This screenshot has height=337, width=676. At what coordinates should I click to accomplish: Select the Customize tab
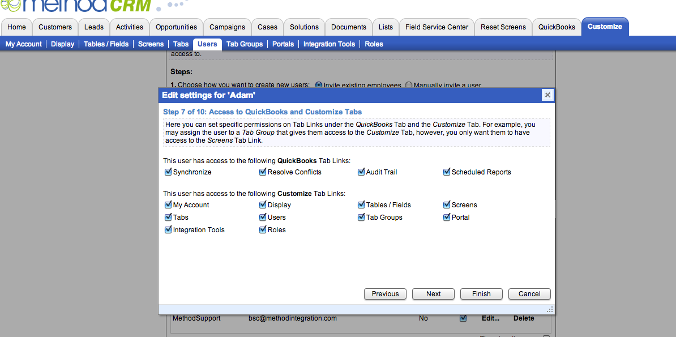pyautogui.click(x=605, y=27)
